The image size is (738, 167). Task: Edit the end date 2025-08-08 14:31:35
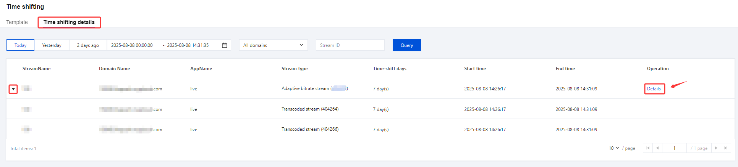tap(188, 45)
